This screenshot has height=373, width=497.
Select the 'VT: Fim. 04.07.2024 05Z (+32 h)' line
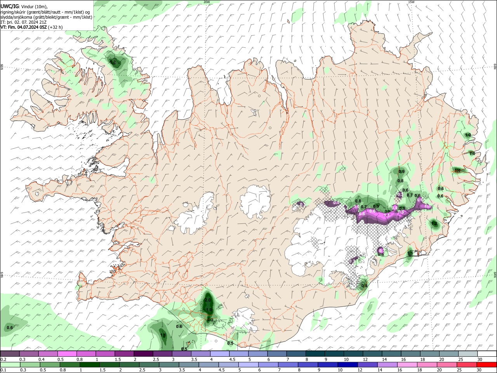(x=32, y=27)
